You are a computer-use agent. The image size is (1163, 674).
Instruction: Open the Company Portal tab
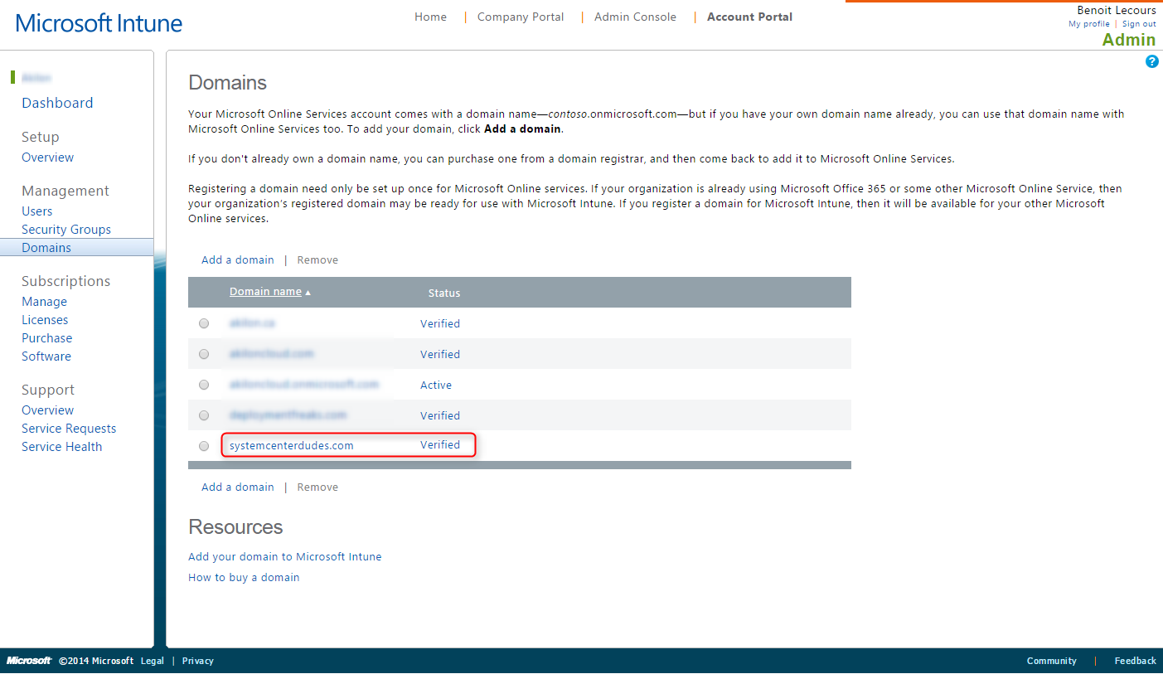(x=521, y=17)
